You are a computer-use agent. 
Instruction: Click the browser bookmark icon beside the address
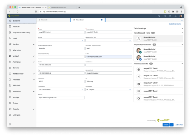36,11
